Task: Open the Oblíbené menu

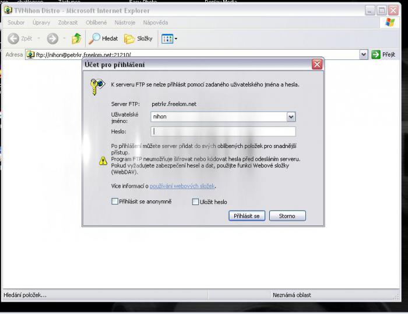Action: pyautogui.click(x=96, y=23)
